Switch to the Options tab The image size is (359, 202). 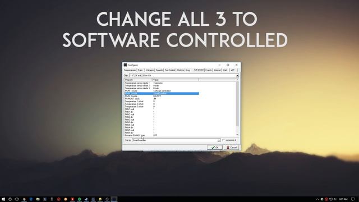coord(181,70)
